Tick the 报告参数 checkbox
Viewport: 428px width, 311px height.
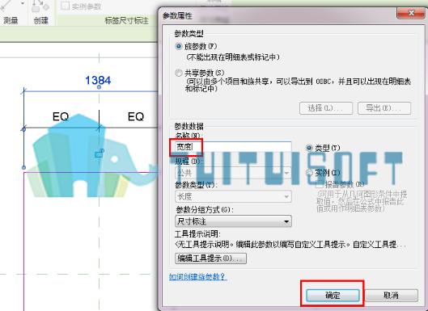[320, 184]
